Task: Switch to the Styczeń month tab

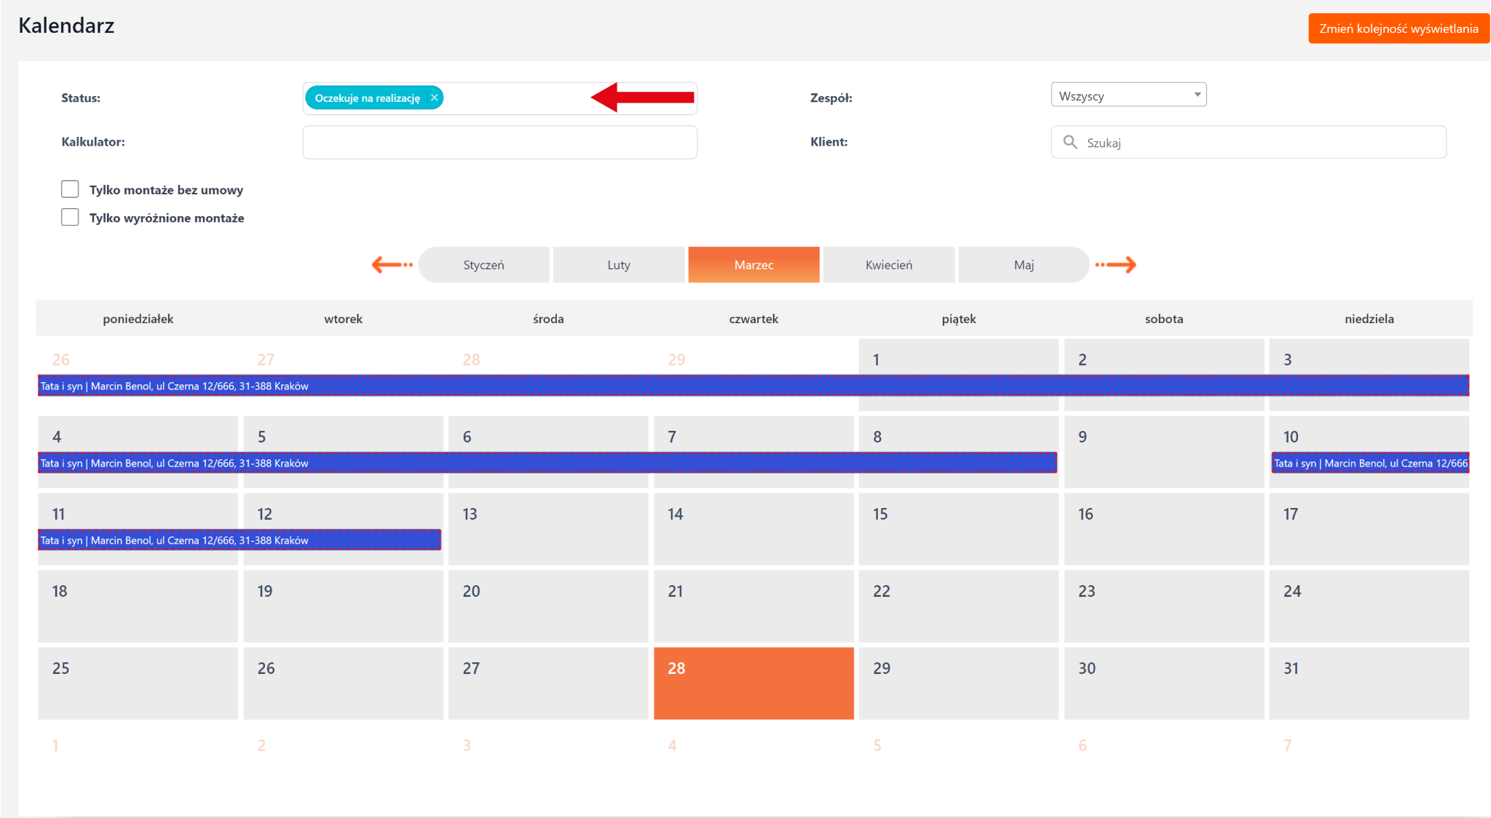Action: pos(484,265)
